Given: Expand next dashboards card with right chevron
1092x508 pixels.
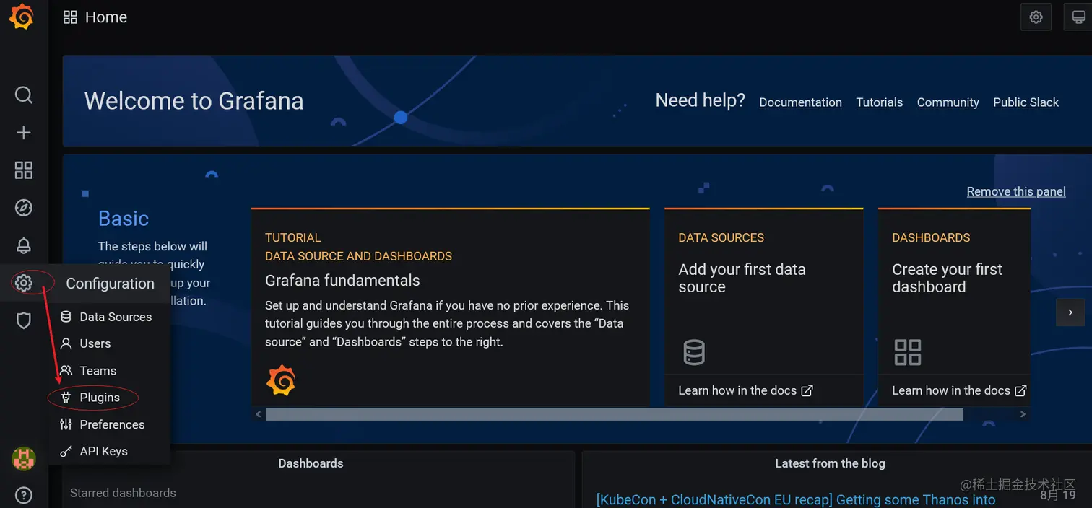Looking at the screenshot, I should click(1070, 312).
